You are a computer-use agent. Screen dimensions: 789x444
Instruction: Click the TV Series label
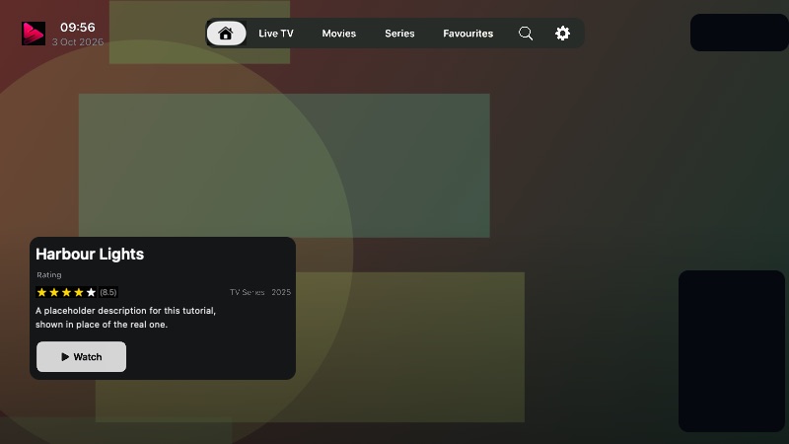(x=247, y=292)
